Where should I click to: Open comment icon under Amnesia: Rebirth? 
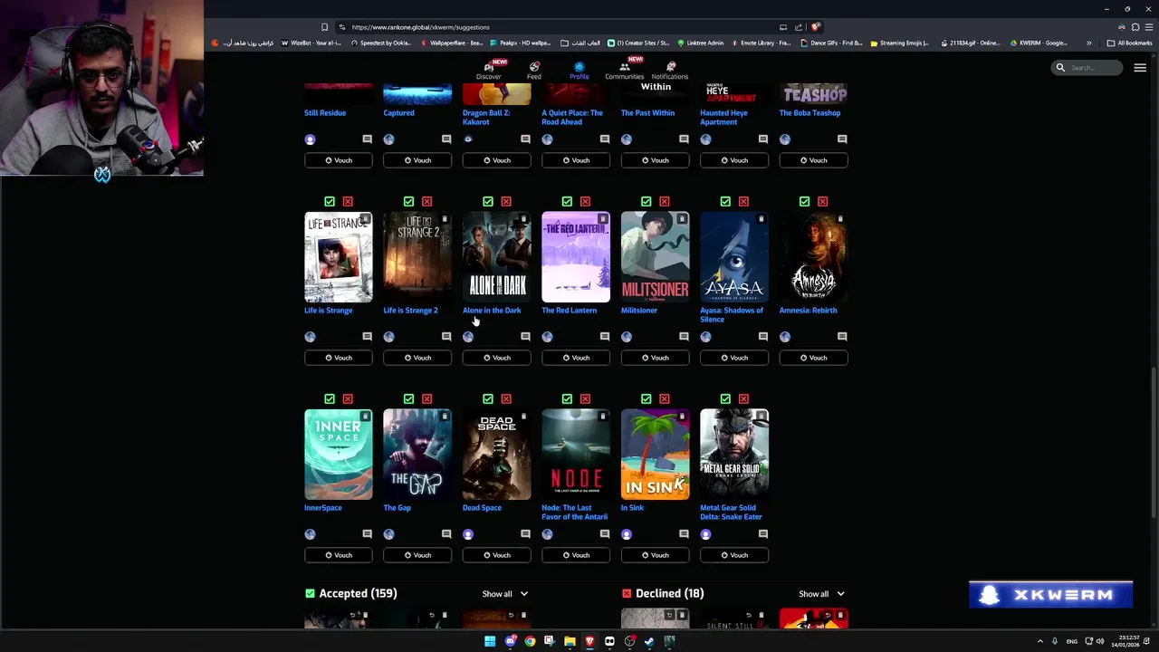pos(842,337)
